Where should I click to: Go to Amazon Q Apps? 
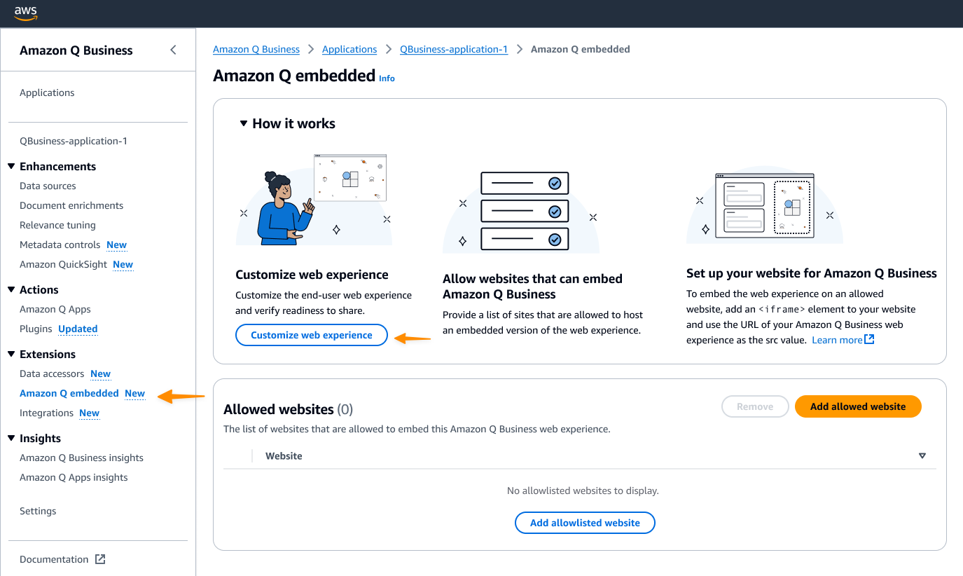pyautogui.click(x=55, y=309)
